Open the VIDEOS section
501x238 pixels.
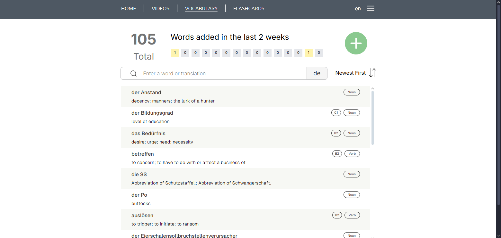(160, 9)
